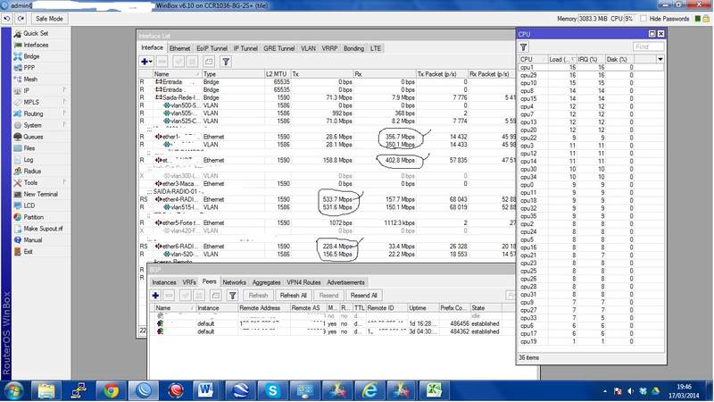Open the Queues menu item
The width and height of the screenshot is (714, 402).
pos(36,137)
